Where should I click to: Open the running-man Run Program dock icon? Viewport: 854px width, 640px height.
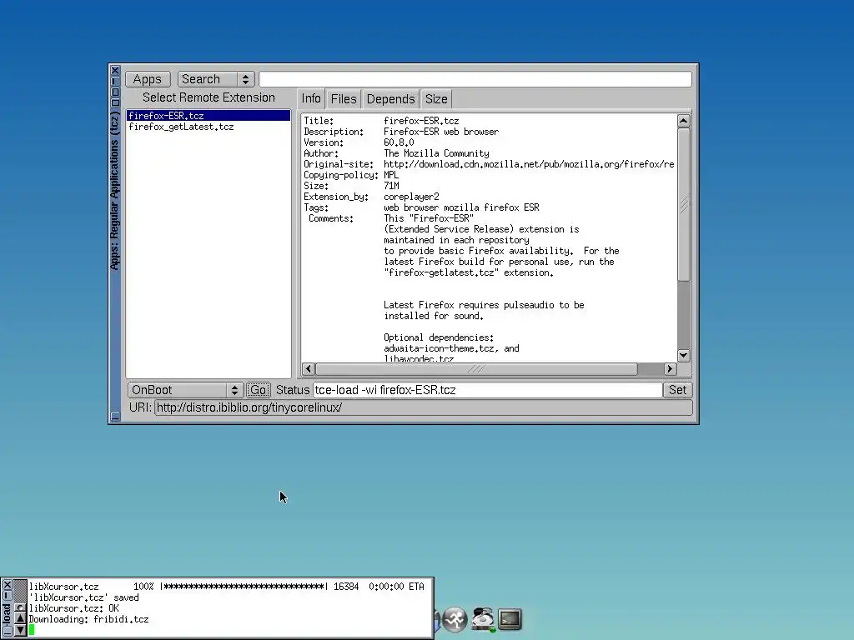pyautogui.click(x=455, y=619)
